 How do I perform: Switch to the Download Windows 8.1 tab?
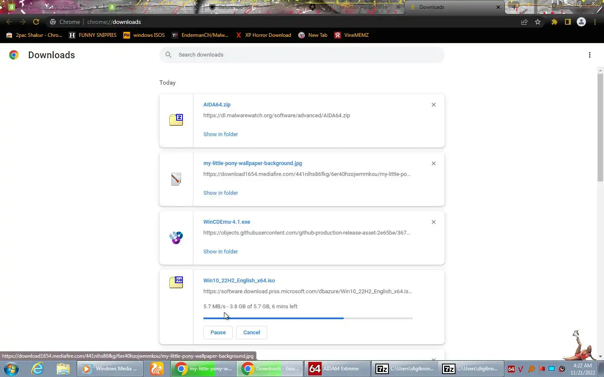pos(55,7)
